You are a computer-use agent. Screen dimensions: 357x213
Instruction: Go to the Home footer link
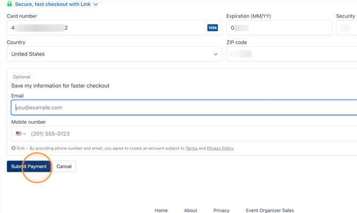[161, 210]
